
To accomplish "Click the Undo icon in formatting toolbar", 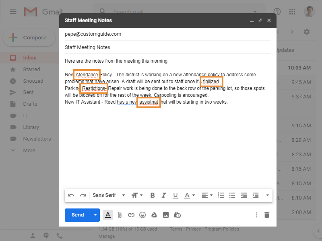I will pyautogui.click(x=71, y=195).
